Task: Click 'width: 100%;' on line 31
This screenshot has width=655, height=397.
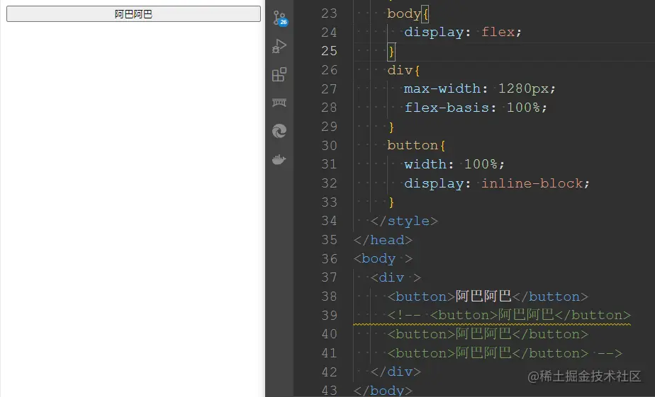Action: [454, 164]
